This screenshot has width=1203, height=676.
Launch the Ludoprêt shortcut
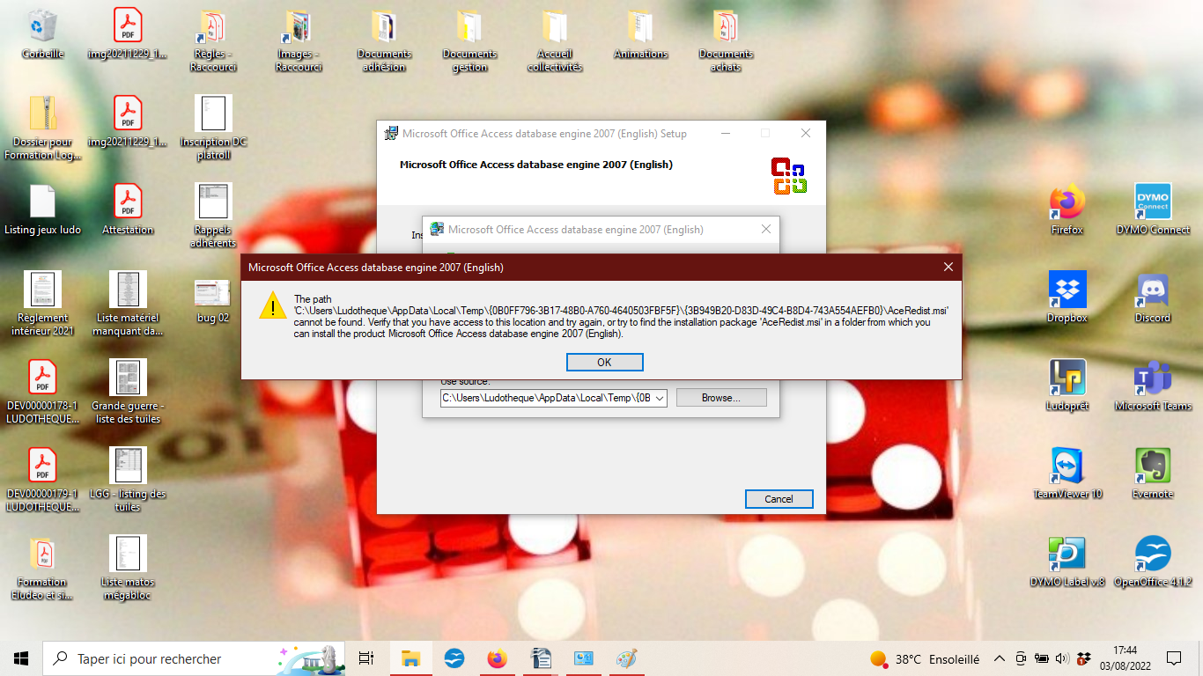[x=1067, y=386]
